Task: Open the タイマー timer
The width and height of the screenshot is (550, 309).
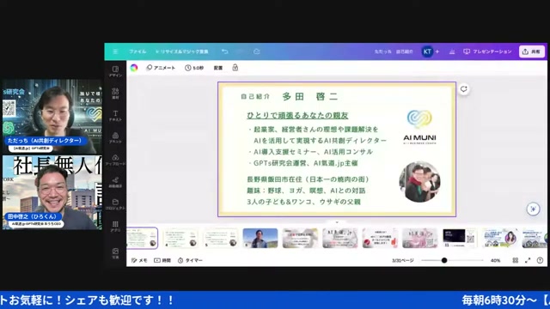Action: 190,260
